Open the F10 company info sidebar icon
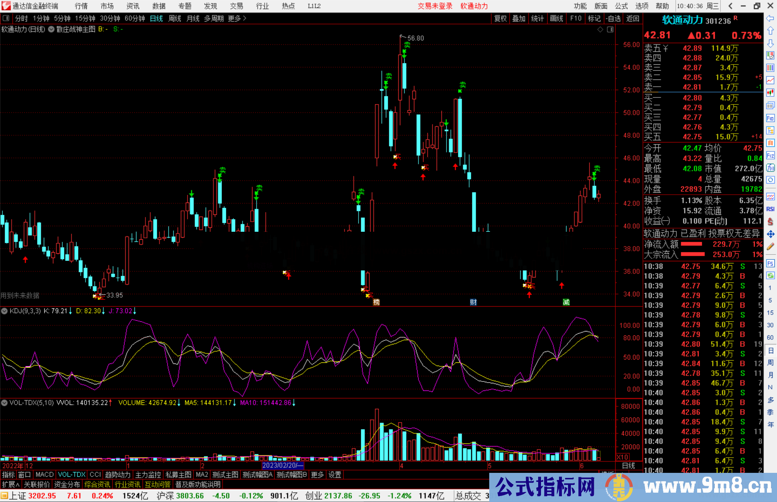 coord(770,118)
